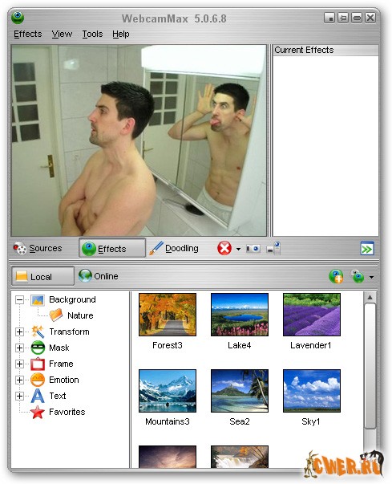Screen dimensions: 392x484
Task: Select the Local effects tab
Action: [42, 276]
